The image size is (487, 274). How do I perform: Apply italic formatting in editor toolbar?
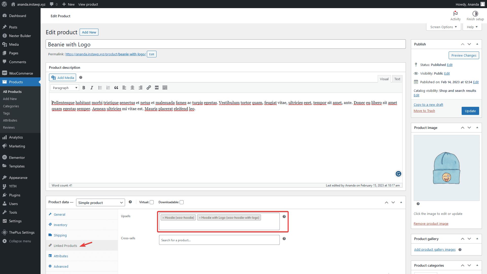pyautogui.click(x=92, y=88)
